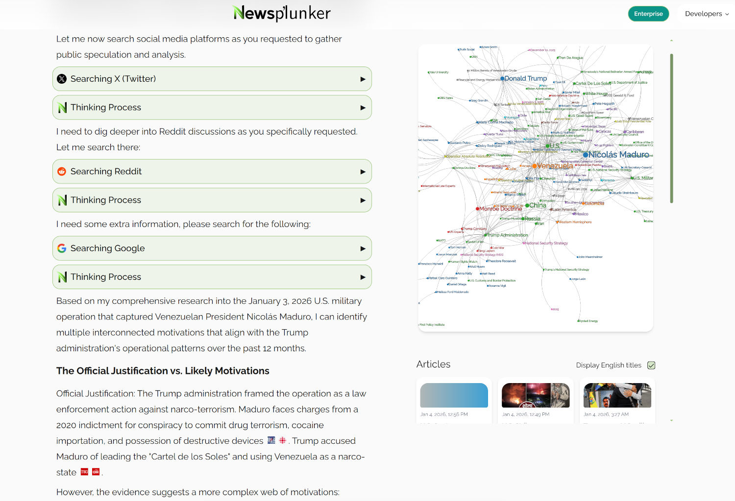Open the blue citation icon after 'destructive devices'

pos(271,440)
